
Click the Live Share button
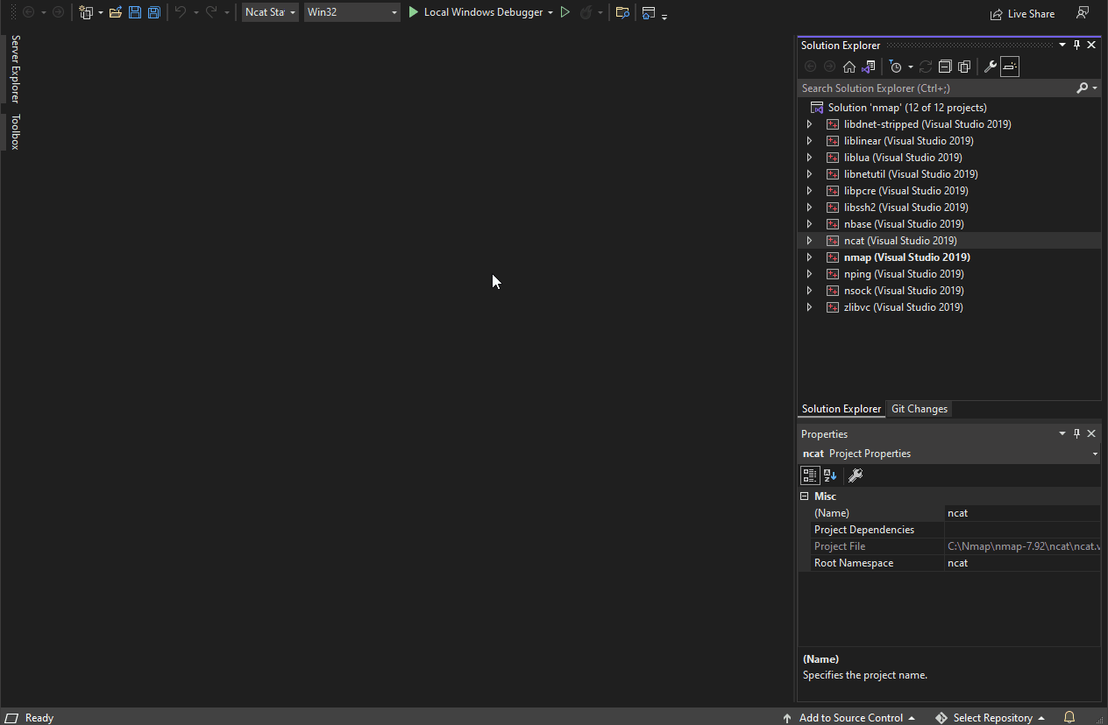1022,13
